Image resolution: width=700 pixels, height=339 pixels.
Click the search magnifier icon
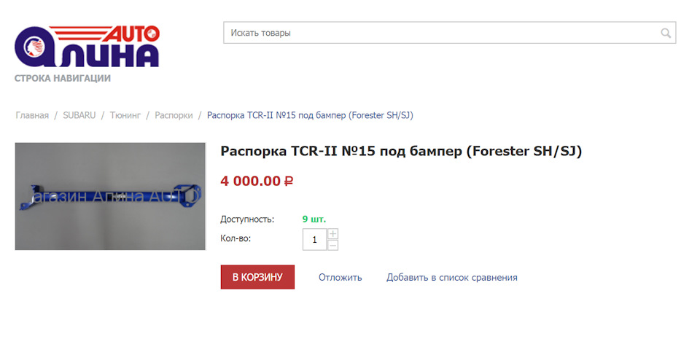point(665,33)
